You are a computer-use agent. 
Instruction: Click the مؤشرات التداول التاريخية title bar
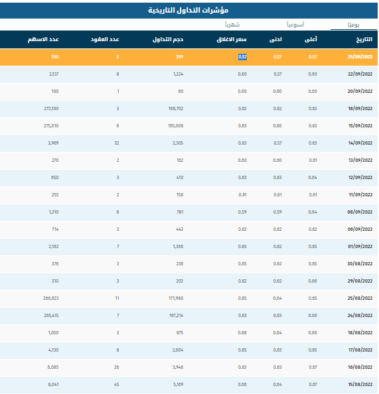point(189,11)
